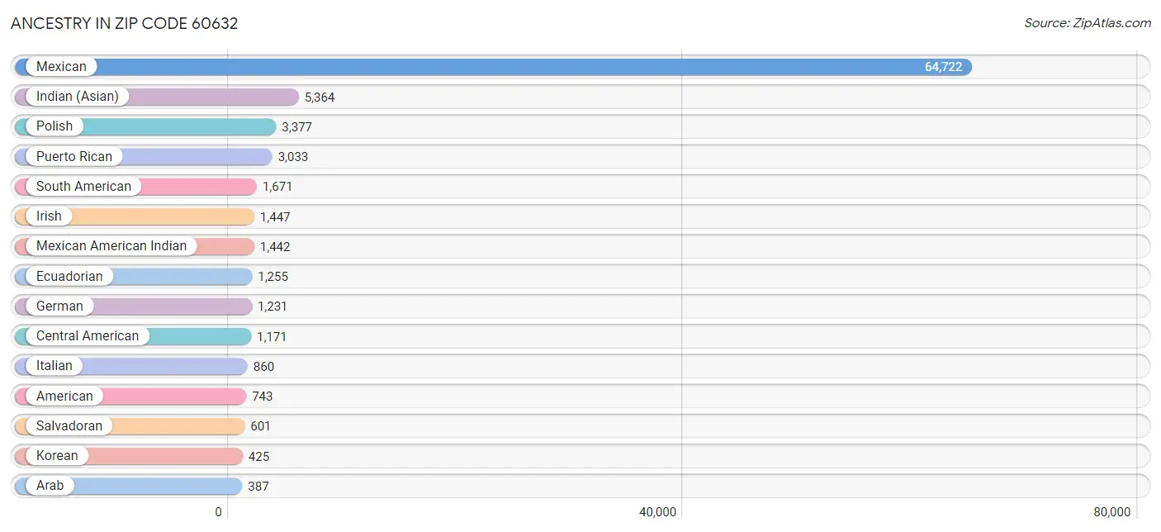Select the 1,671 value

pos(277,187)
